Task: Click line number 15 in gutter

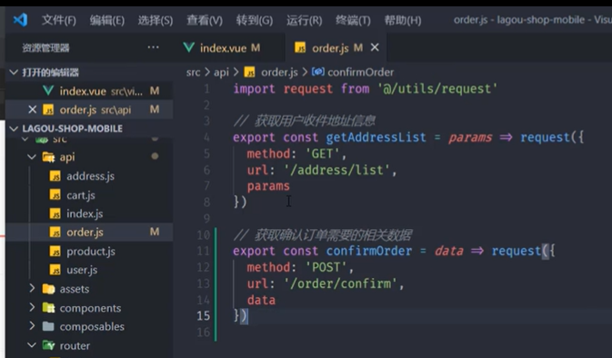Action: 204,315
